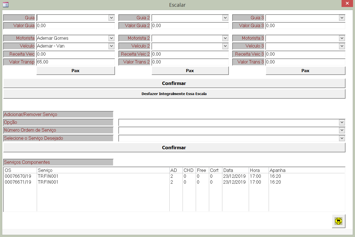Open the Motorista dropdown showing Ademar Gomes

click(112, 38)
